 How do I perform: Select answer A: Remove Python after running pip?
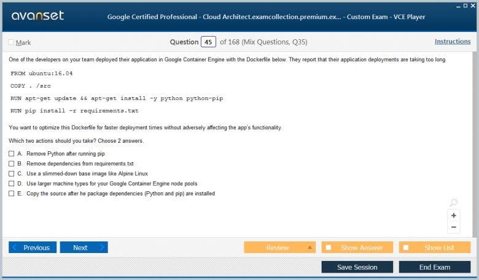click(11, 153)
